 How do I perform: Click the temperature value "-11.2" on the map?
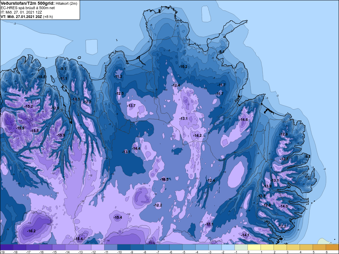point(118,76)
